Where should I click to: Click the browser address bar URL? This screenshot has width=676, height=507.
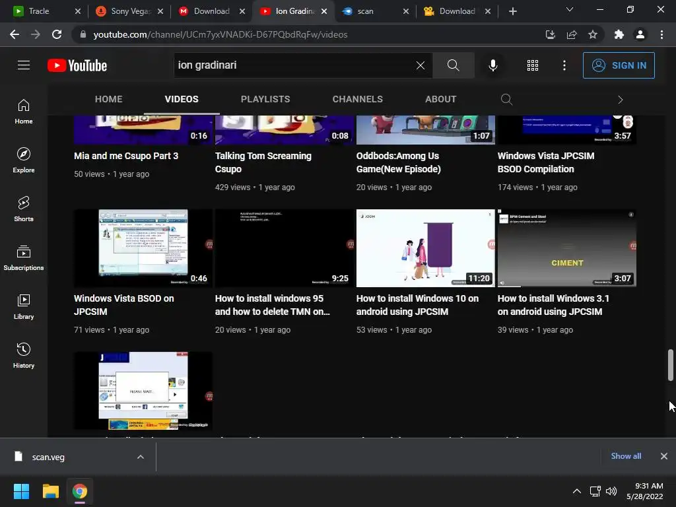tap(220, 34)
